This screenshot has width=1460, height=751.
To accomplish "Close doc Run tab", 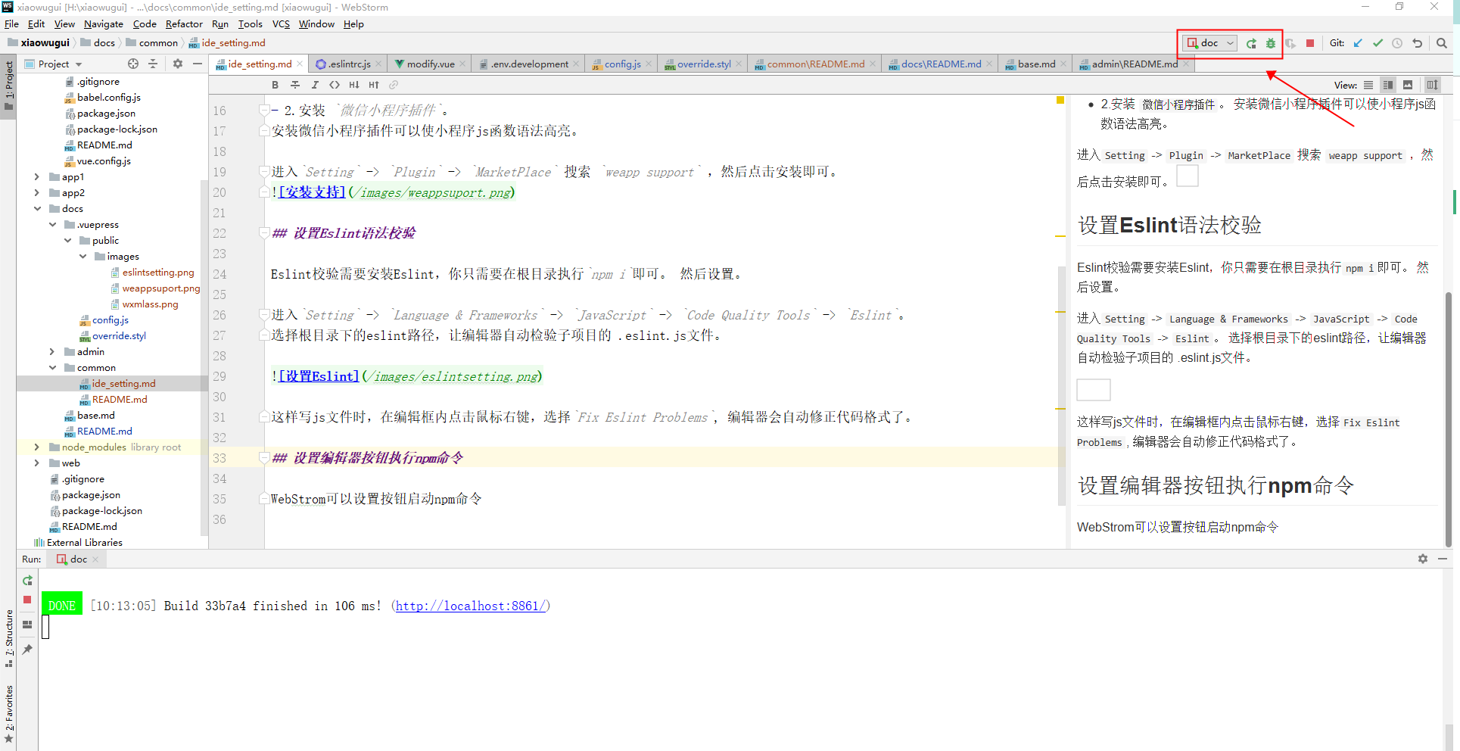I will click(x=95, y=559).
